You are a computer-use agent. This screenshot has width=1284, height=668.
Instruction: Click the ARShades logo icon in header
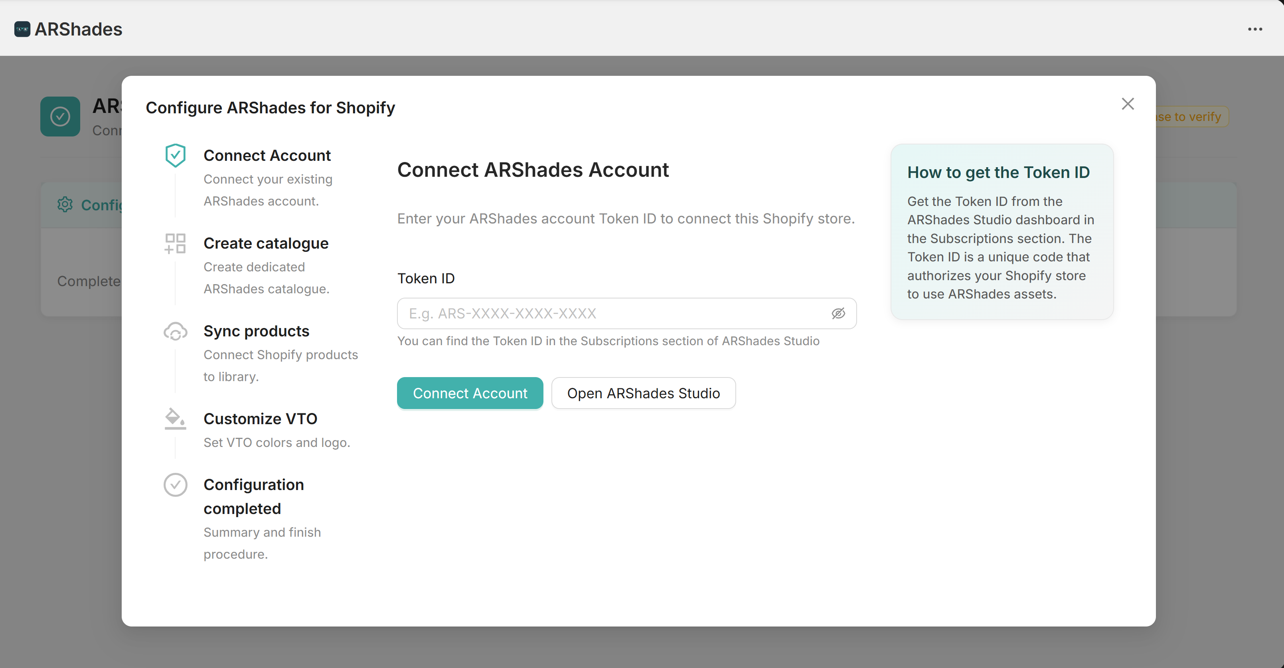tap(22, 30)
